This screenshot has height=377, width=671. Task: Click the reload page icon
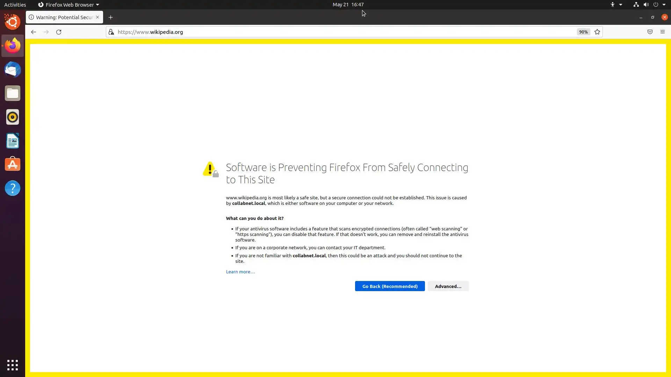tap(59, 32)
